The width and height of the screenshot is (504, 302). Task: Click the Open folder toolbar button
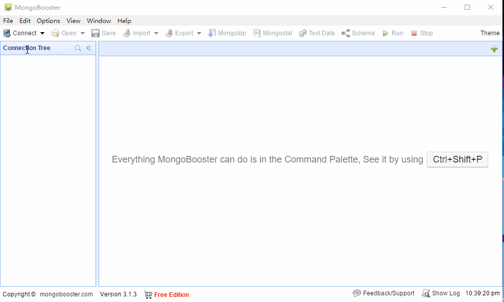pyautogui.click(x=64, y=33)
